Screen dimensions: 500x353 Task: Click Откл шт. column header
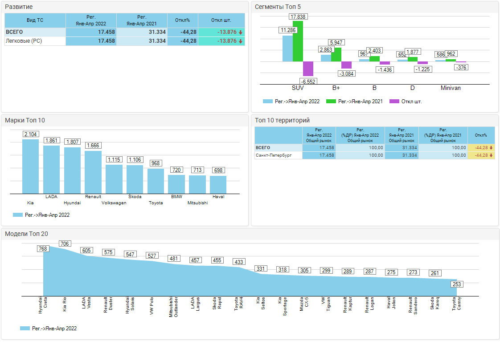(221, 20)
